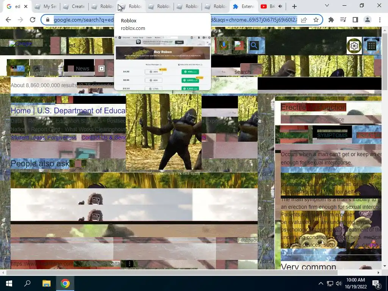The height and width of the screenshot is (291, 388).
Task: Open the notification center with 2 alerts
Action: click(x=376, y=283)
